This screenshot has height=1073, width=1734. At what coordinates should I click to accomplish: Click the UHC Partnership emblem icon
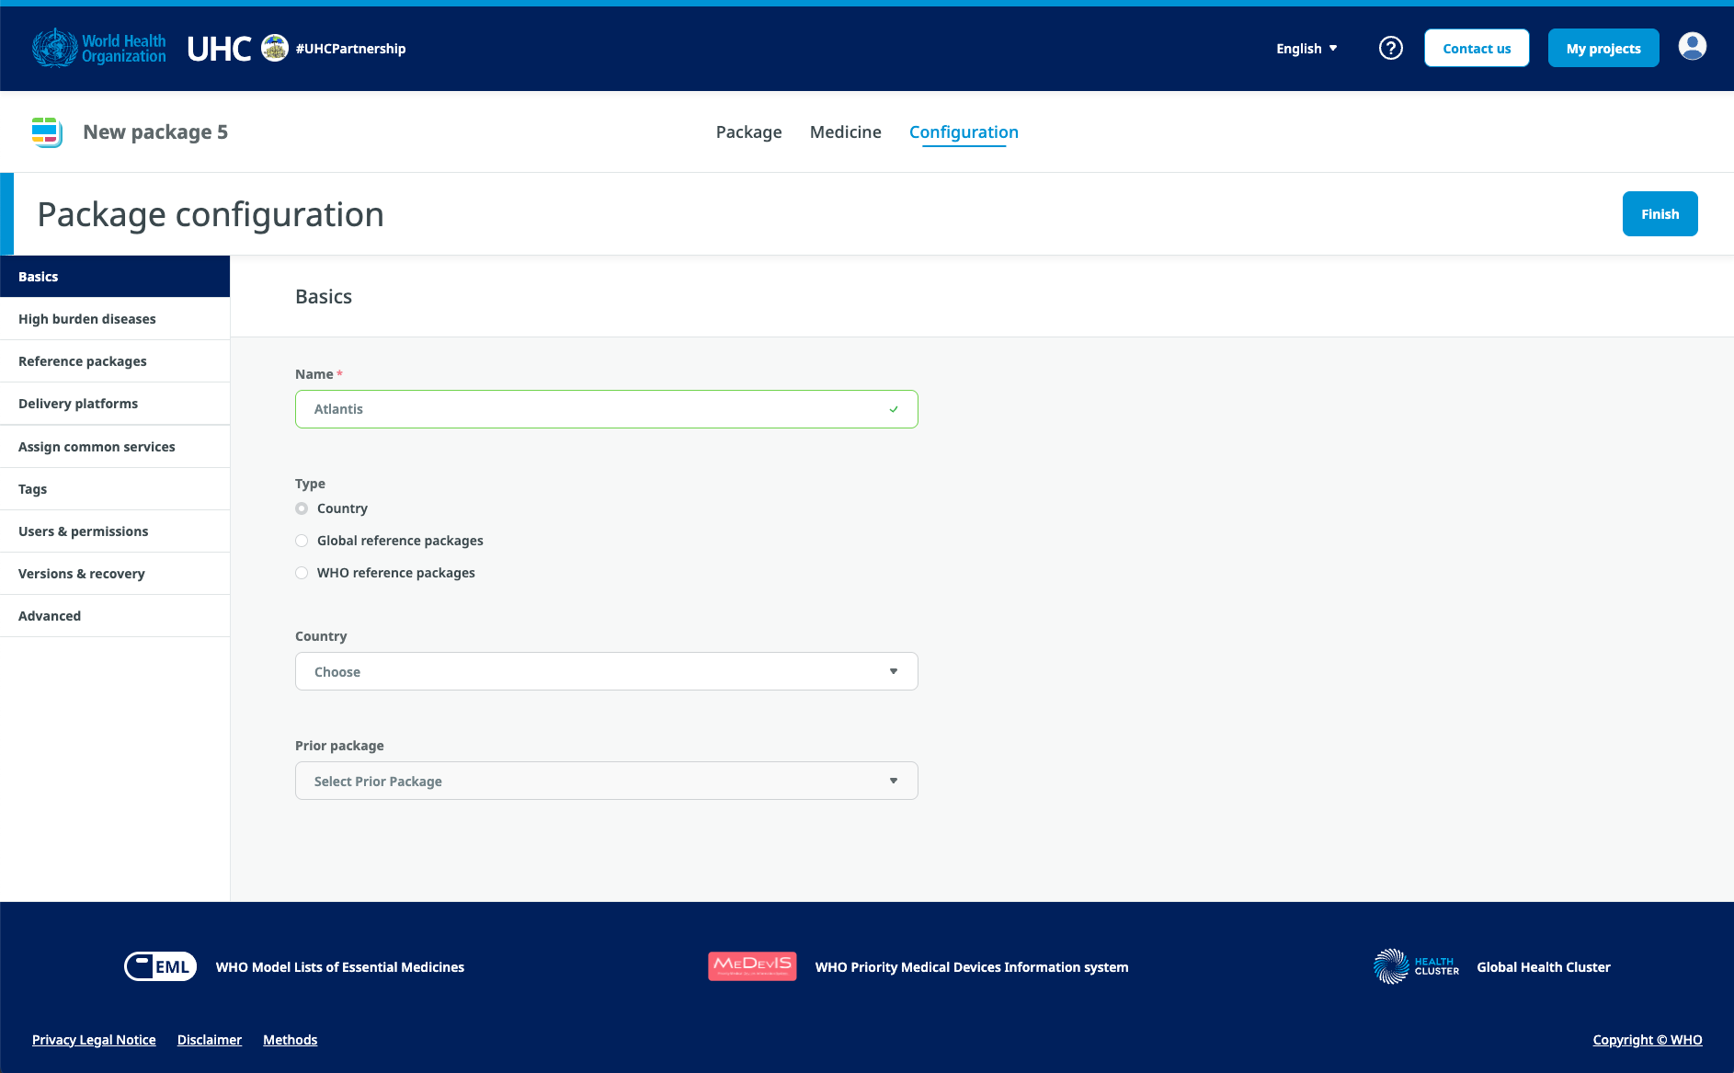coord(274,48)
